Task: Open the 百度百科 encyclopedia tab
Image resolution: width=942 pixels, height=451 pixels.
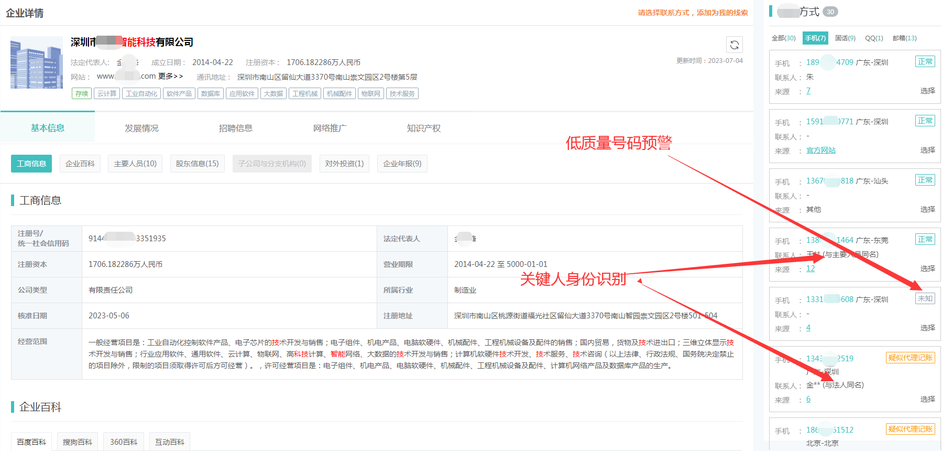Action: (31, 442)
